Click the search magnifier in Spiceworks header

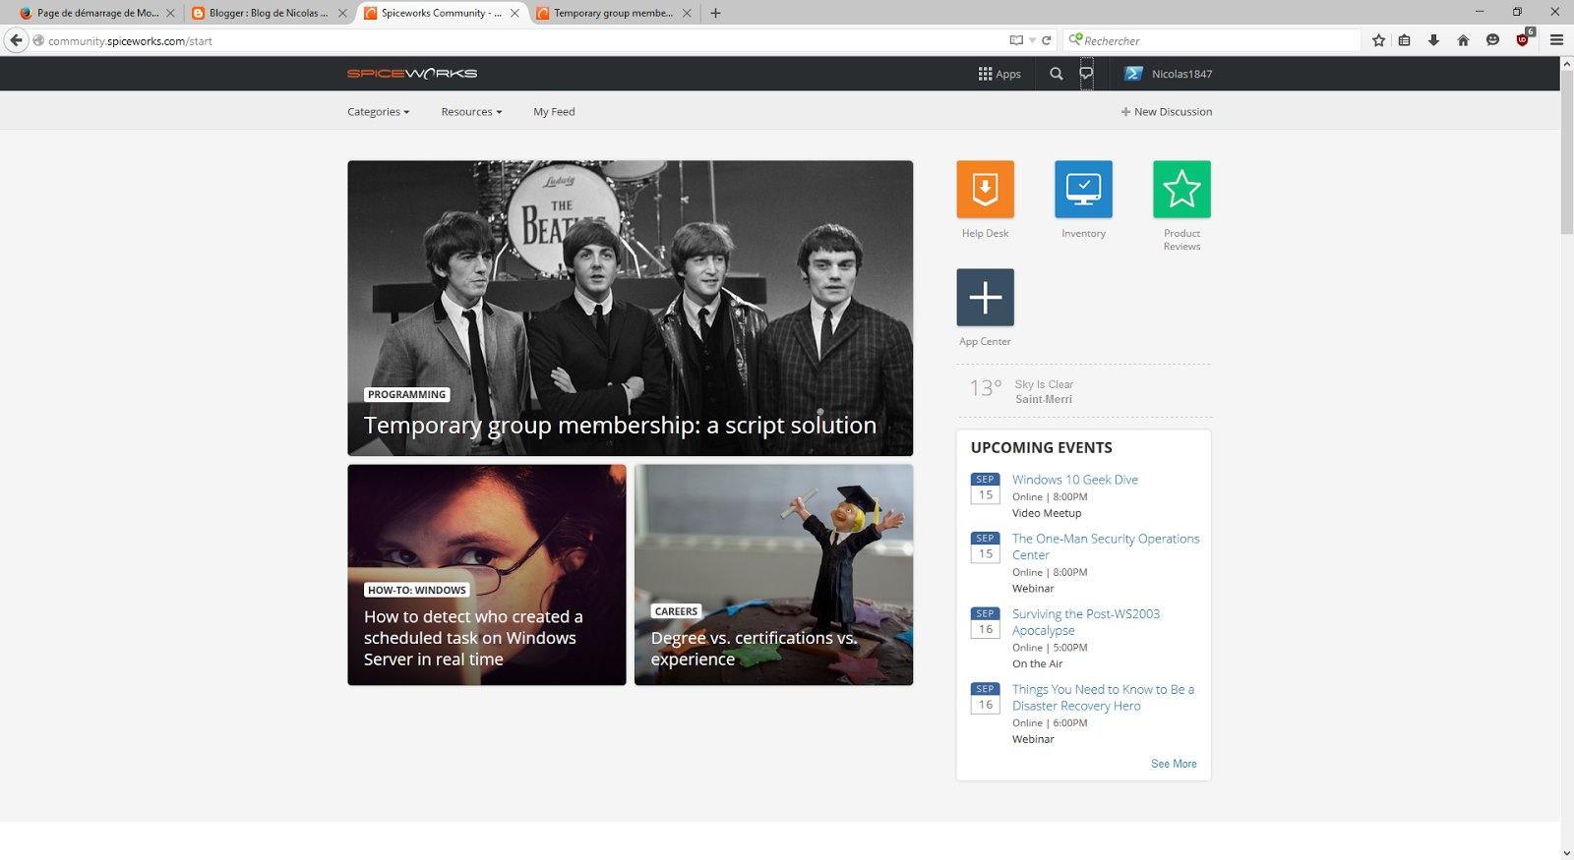coord(1056,74)
